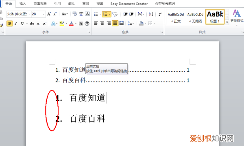The image size is (244, 146).
Task: Open the Phonetic Guide (拼音) tool
Action: click(x=81, y=14)
